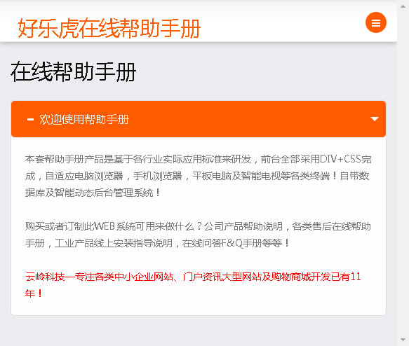The image size is (409, 346).
Task: Click the black 在线帮助手册 page heading
Action: 73,72
